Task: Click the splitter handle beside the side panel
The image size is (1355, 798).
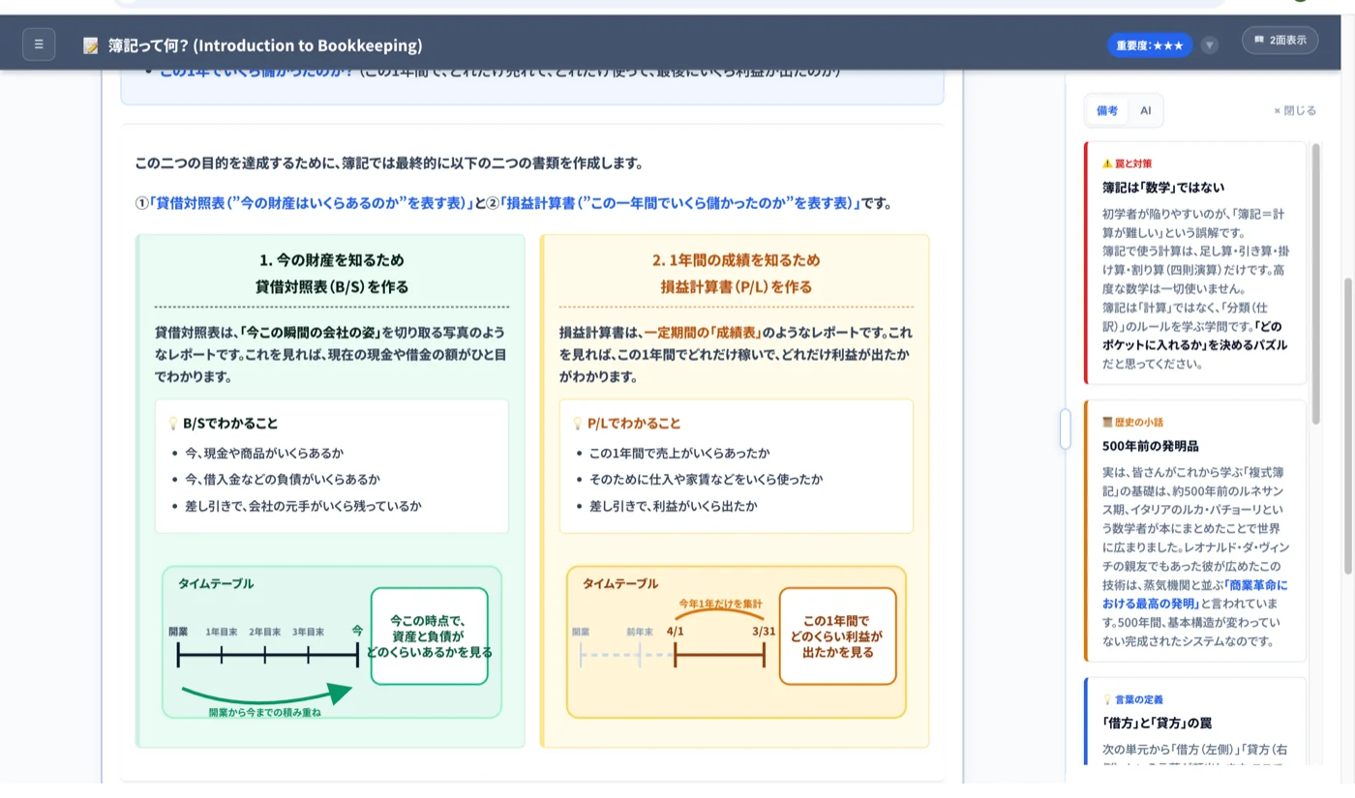Action: coord(1065,429)
